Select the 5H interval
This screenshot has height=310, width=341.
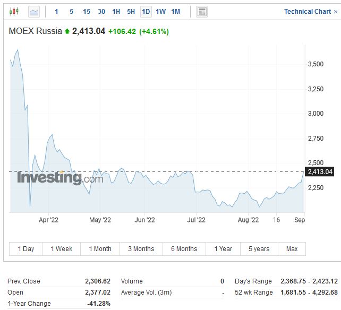coord(131,11)
